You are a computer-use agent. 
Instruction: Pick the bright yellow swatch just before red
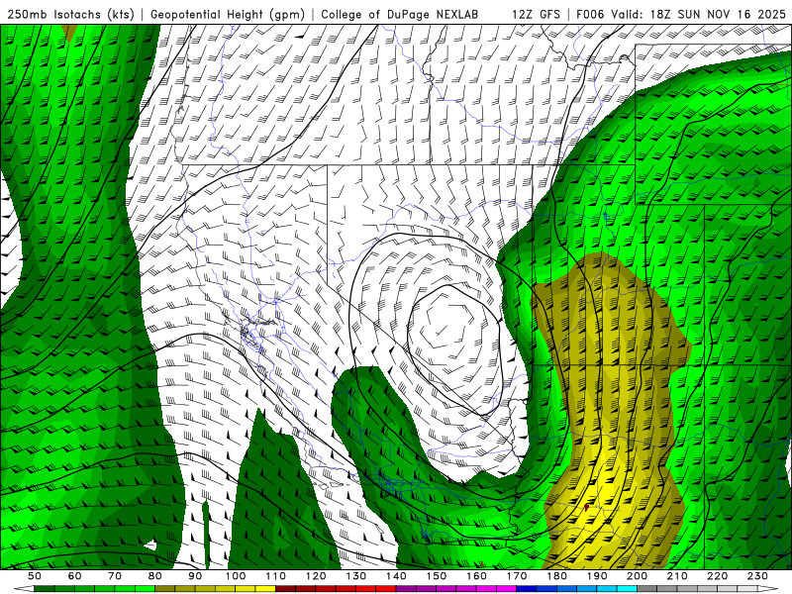tap(265, 589)
